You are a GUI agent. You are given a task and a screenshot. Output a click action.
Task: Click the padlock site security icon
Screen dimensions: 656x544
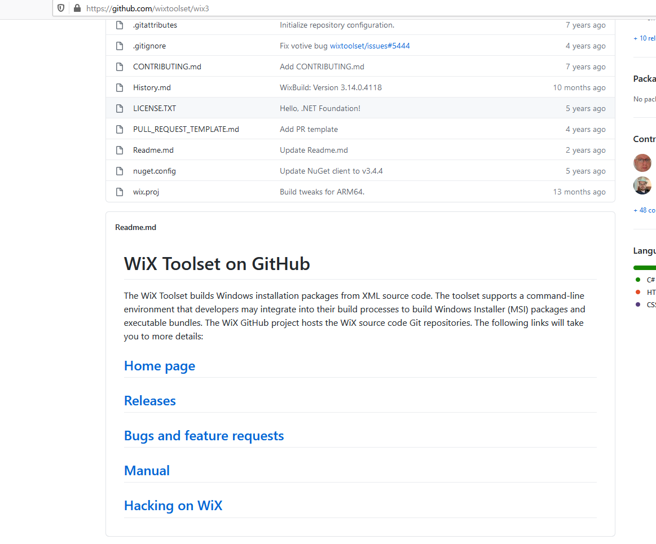click(x=77, y=8)
